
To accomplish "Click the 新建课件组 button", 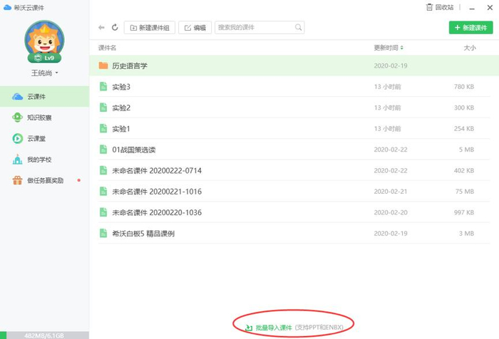I will tap(150, 28).
